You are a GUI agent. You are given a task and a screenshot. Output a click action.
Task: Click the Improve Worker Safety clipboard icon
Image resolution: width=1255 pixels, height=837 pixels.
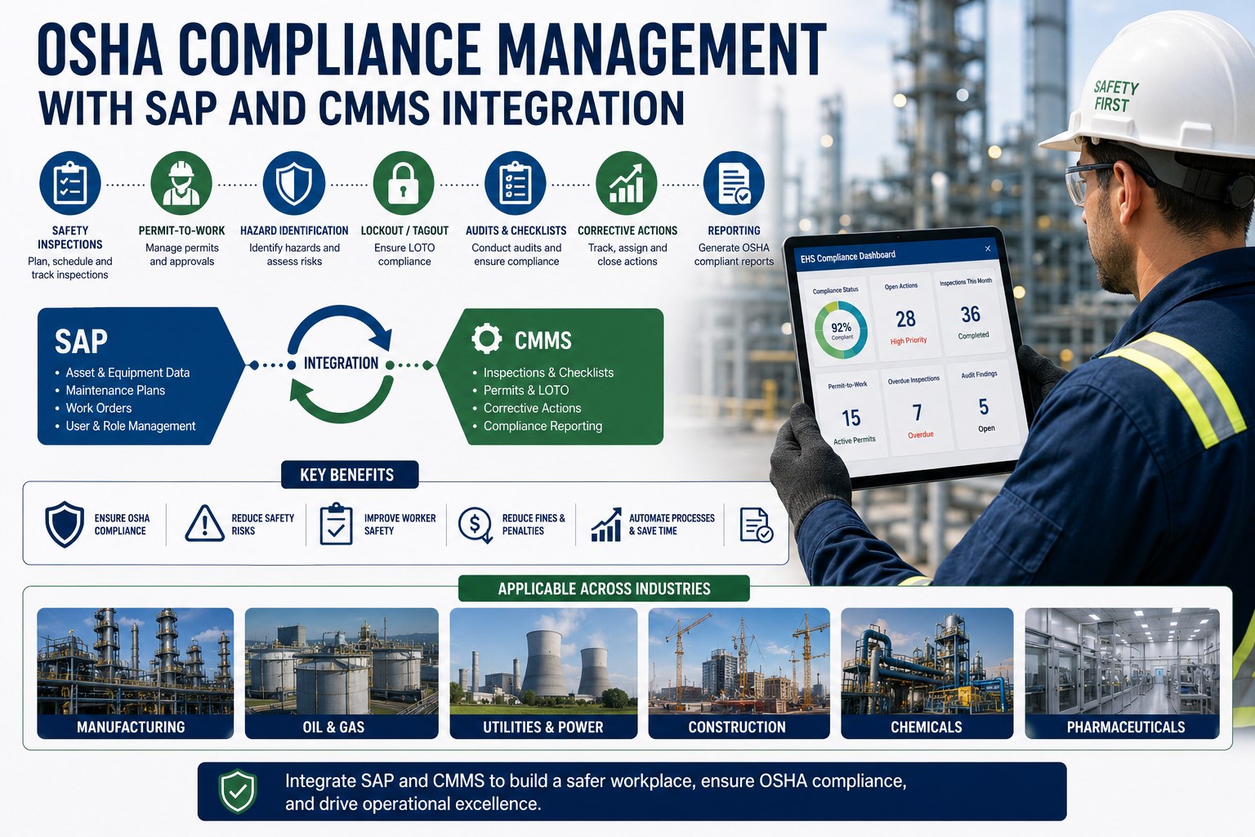[336, 524]
